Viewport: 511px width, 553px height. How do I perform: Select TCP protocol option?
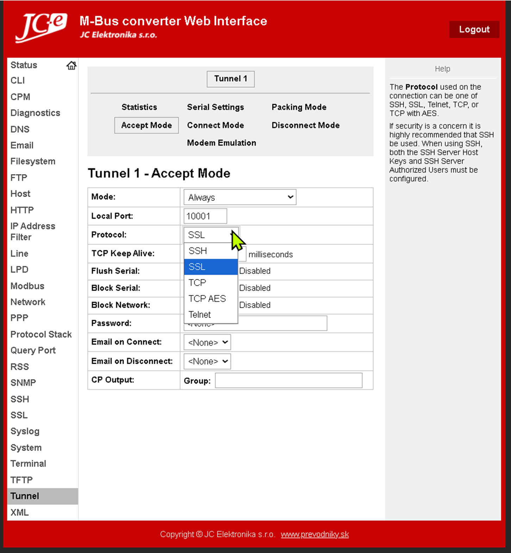(197, 283)
